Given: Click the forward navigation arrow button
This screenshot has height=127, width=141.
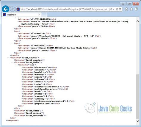Looking at the screenshot, I should point(12,9).
